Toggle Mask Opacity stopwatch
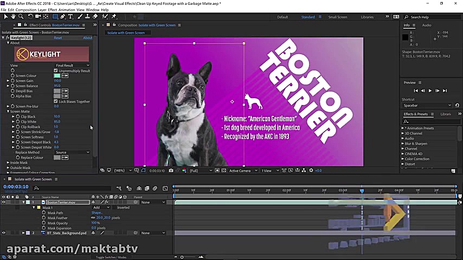Screen dimensions: 463x260 [44, 223]
